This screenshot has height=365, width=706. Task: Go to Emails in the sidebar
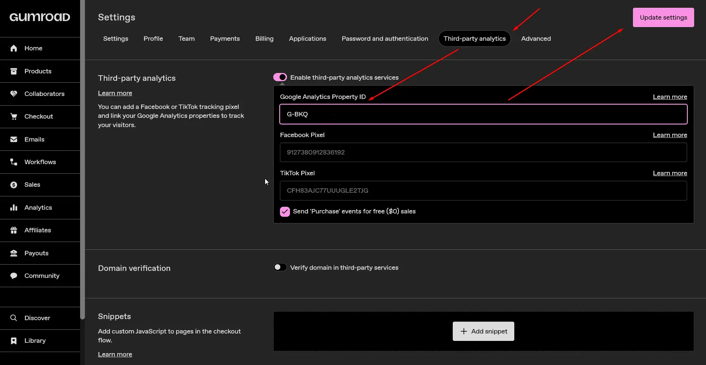click(x=40, y=139)
